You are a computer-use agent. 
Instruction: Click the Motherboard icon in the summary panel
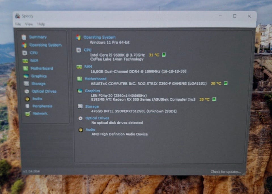pyautogui.click(x=80, y=79)
